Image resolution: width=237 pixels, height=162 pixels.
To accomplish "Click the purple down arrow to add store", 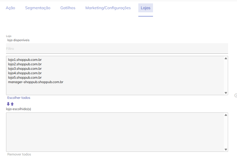I will point(8,104).
